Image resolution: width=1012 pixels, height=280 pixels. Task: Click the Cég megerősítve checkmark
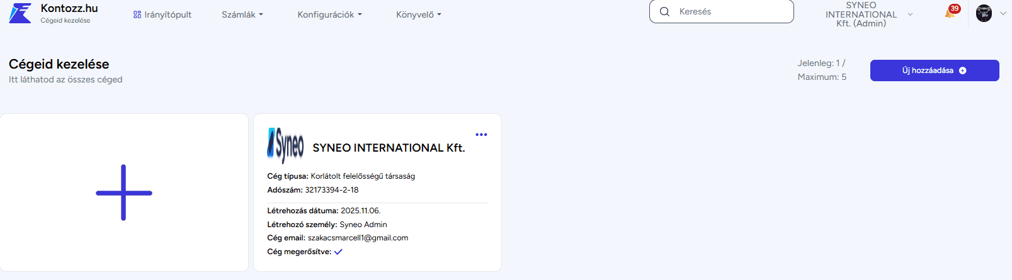click(x=338, y=252)
